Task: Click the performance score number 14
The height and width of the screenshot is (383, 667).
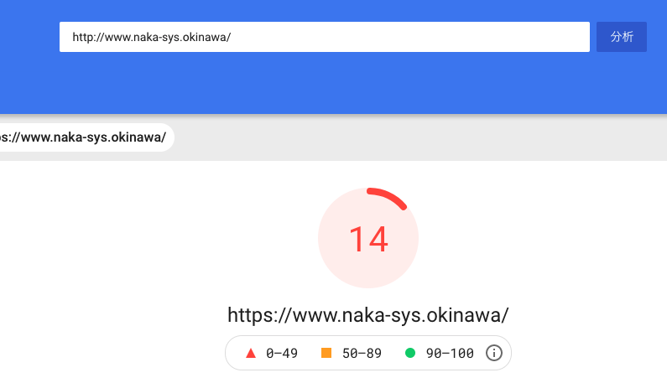Action: pos(367,240)
